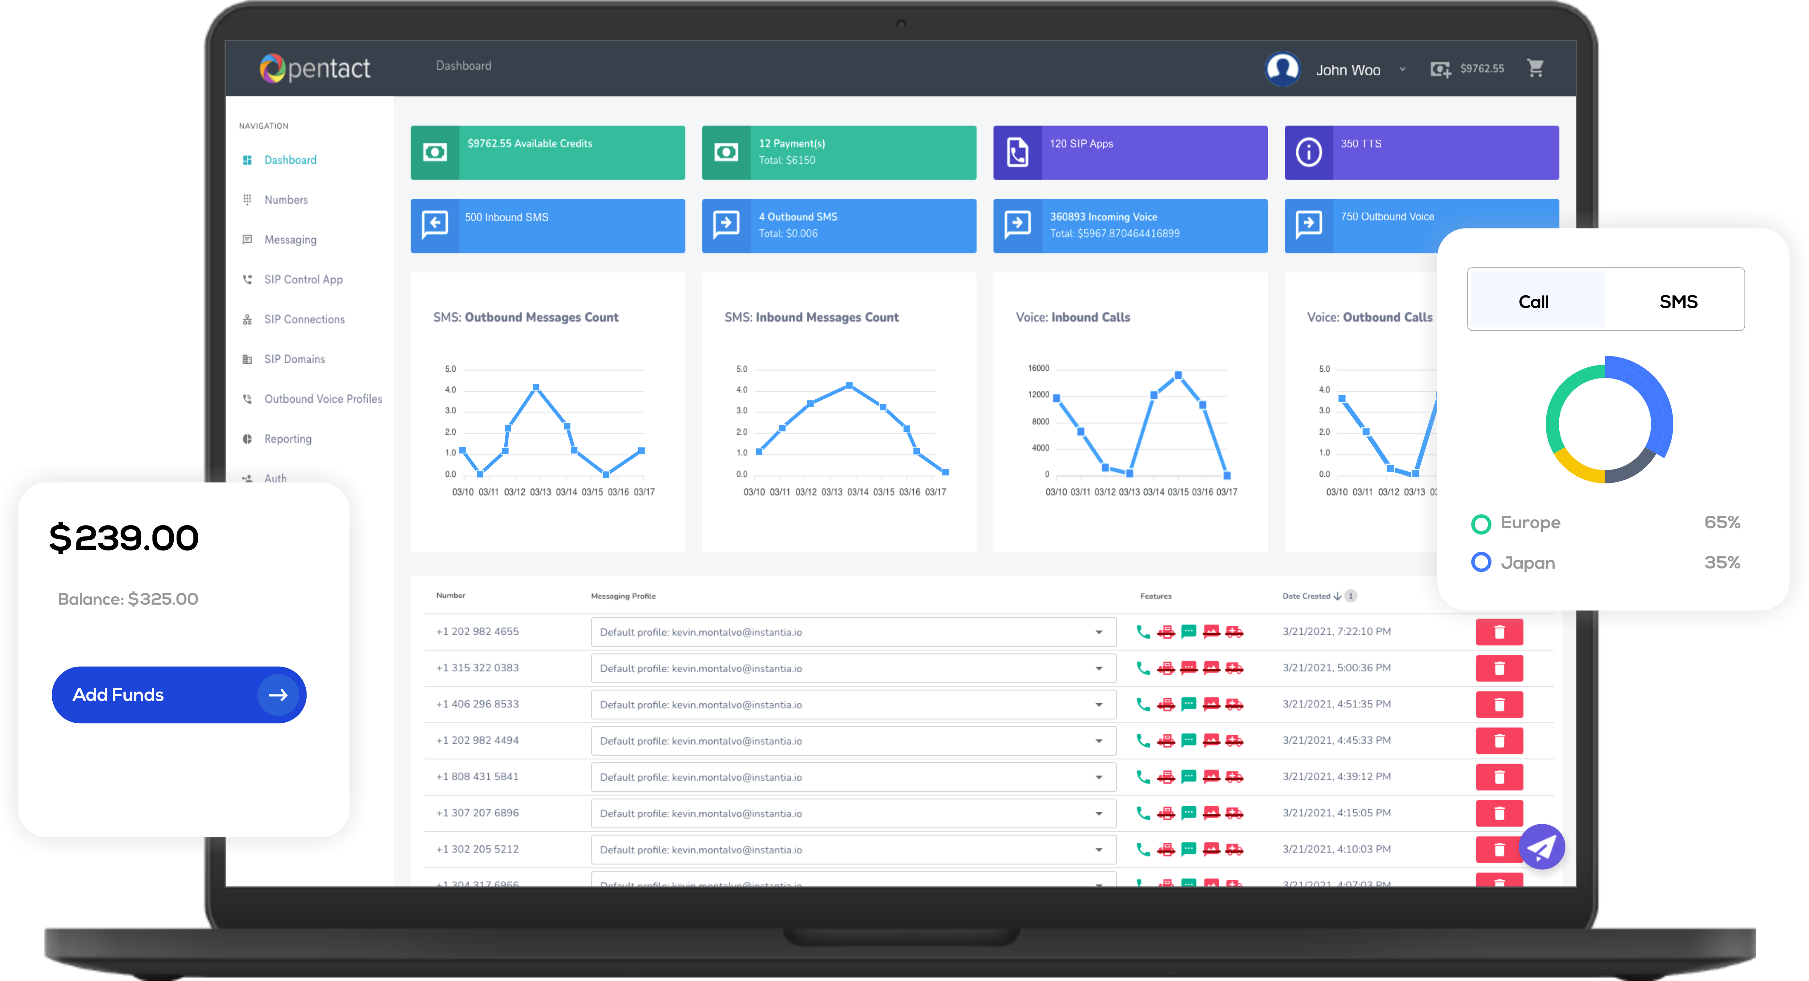Click the Number column header
This screenshot has height=981, width=1809.
451,595
